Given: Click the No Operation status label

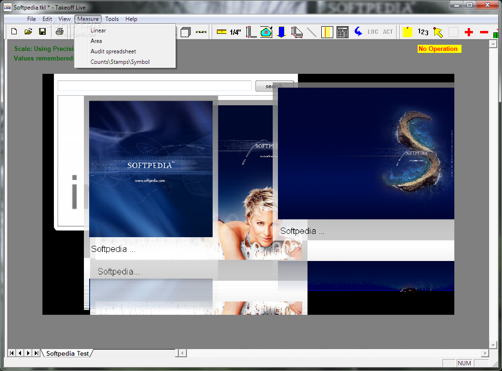Looking at the screenshot, I should (439, 49).
